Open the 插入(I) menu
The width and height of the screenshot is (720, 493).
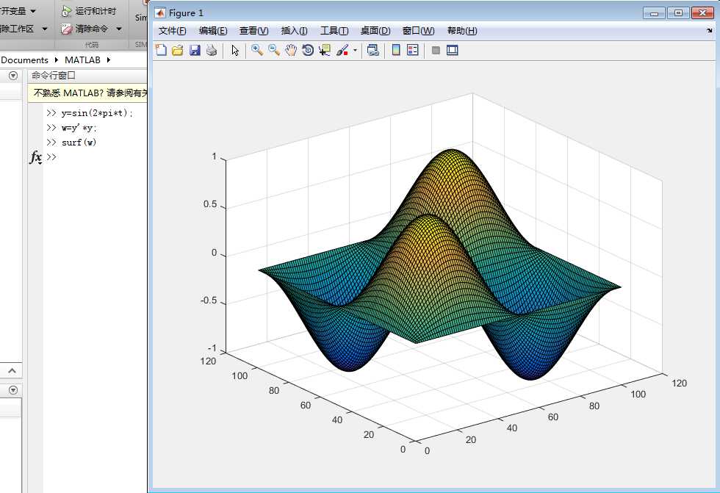point(295,31)
